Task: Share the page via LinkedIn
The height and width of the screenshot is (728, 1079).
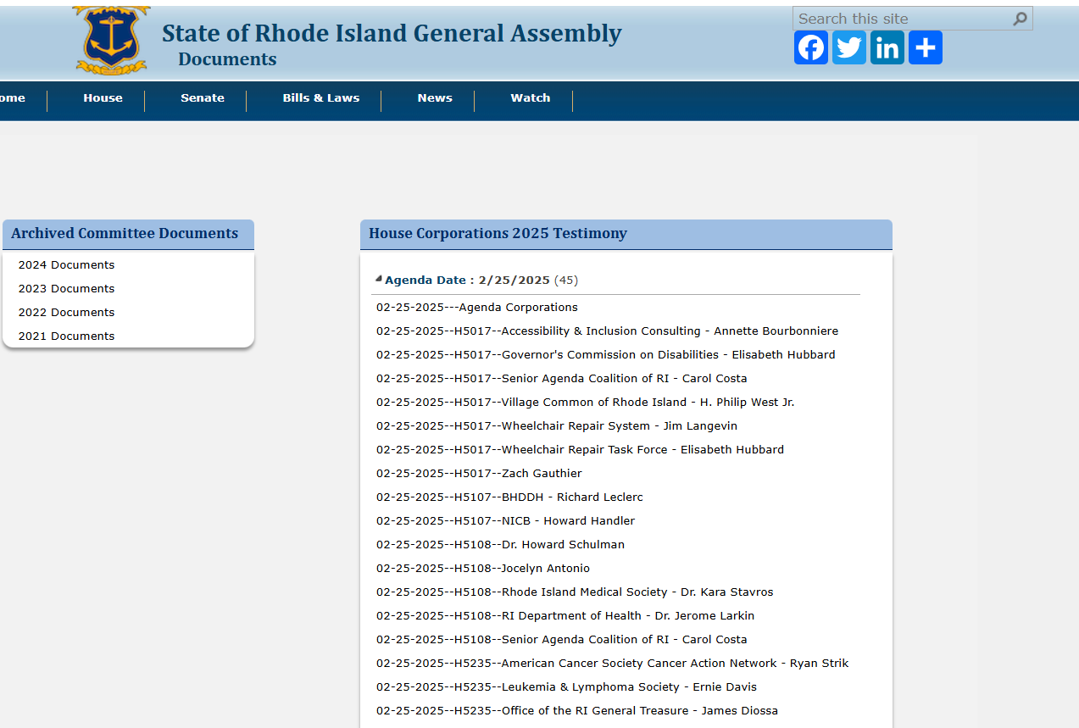Action: [x=887, y=47]
